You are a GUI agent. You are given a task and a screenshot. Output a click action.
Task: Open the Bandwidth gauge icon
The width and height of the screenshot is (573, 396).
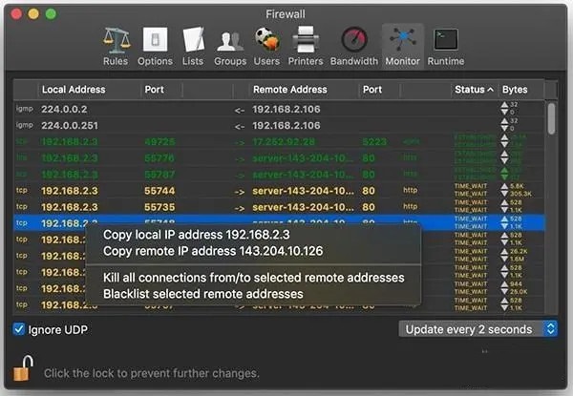353,41
